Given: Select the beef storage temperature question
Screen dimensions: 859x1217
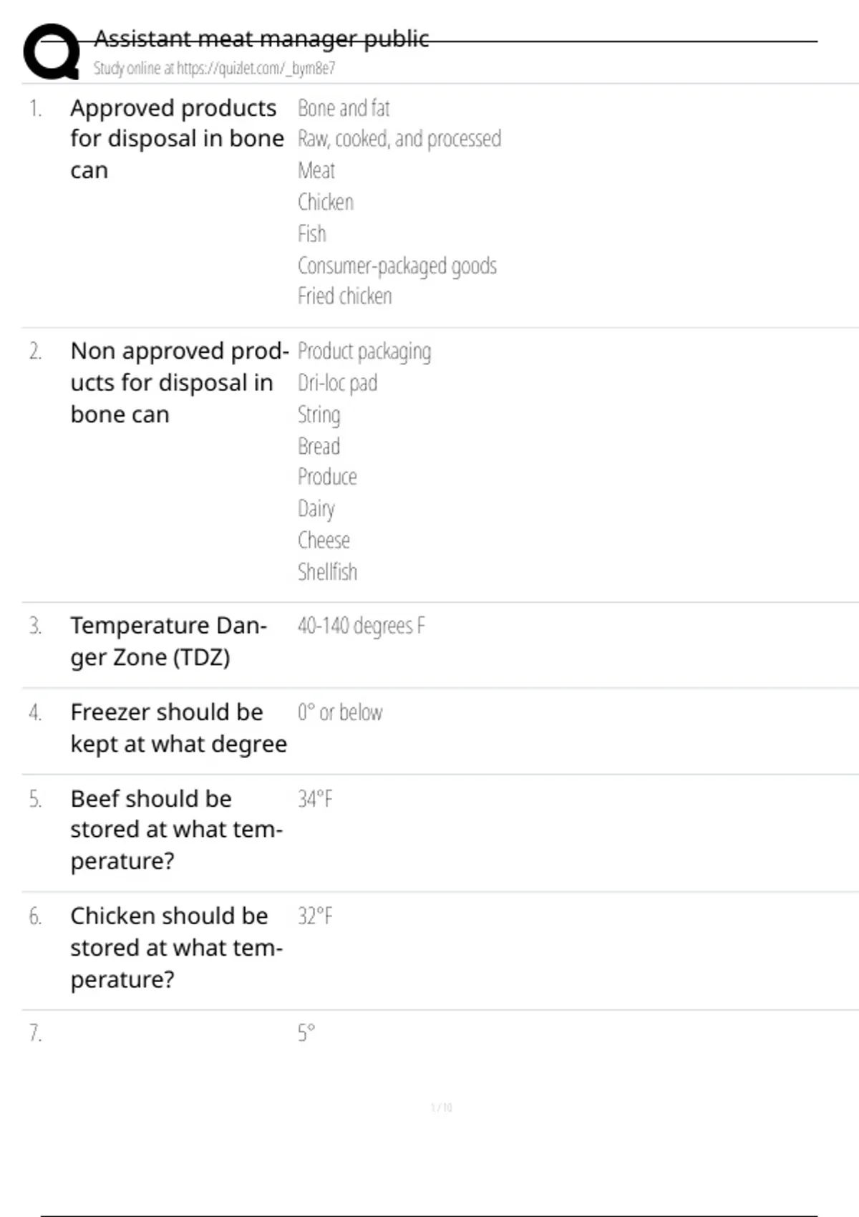Looking at the screenshot, I should coord(176,830).
